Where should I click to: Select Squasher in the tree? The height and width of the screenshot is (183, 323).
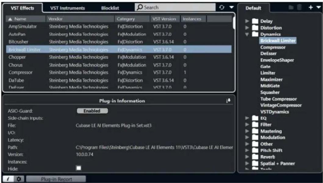pyautogui.click(x=270, y=93)
